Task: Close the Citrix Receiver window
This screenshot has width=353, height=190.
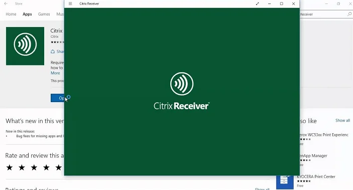Action: pyautogui.click(x=293, y=4)
